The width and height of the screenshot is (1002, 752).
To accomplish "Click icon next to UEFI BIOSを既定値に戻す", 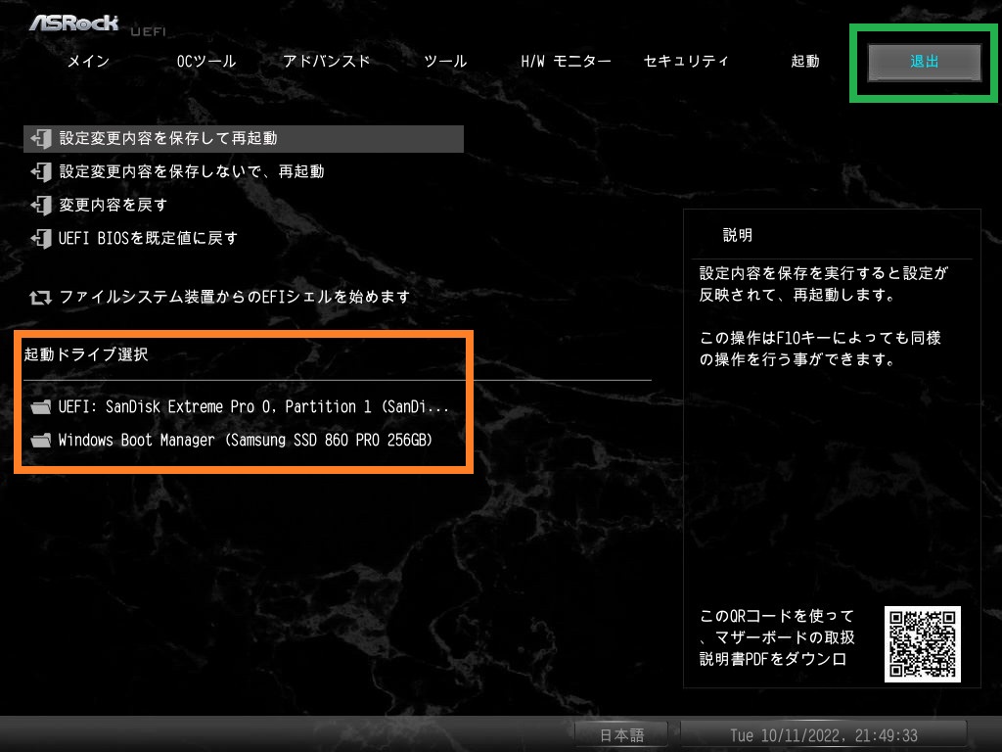I will (x=41, y=239).
